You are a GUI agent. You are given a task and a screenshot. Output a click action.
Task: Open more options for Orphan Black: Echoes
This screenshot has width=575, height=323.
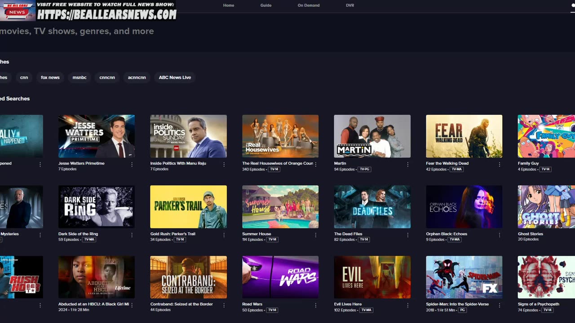click(x=500, y=235)
